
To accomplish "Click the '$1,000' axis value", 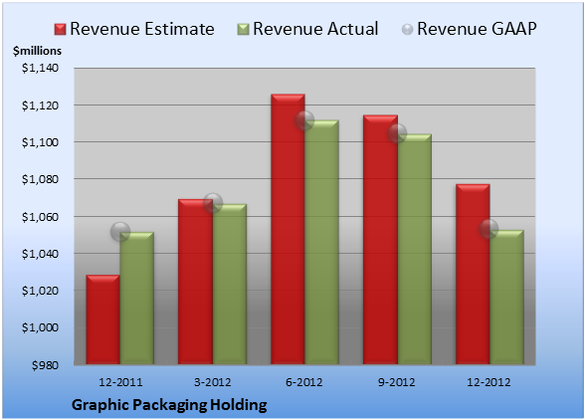I will (x=40, y=327).
